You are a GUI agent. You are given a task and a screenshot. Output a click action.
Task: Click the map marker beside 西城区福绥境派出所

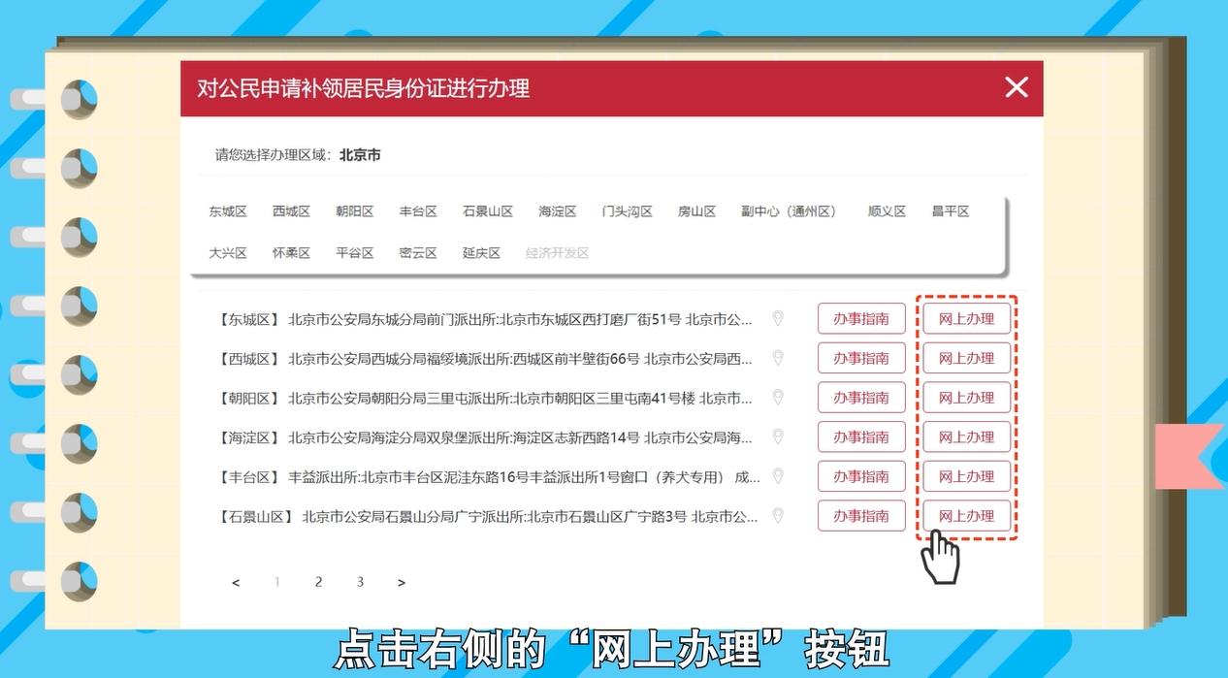click(778, 357)
